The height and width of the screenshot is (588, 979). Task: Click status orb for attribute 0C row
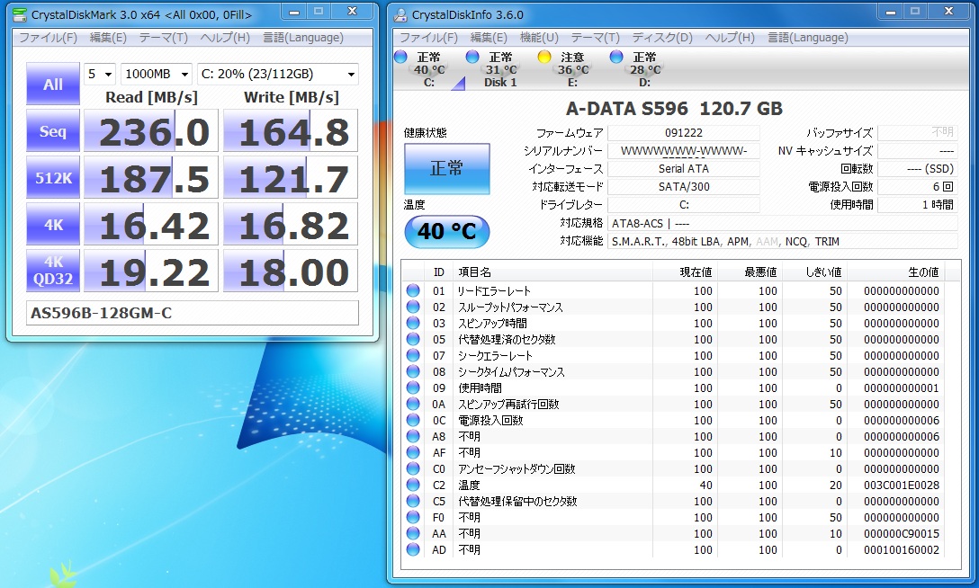pos(413,420)
